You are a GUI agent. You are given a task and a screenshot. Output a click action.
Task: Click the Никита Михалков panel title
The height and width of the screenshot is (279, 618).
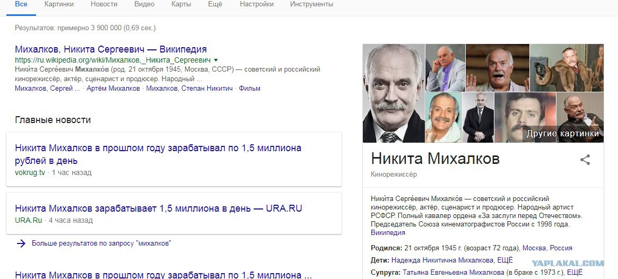pos(435,159)
